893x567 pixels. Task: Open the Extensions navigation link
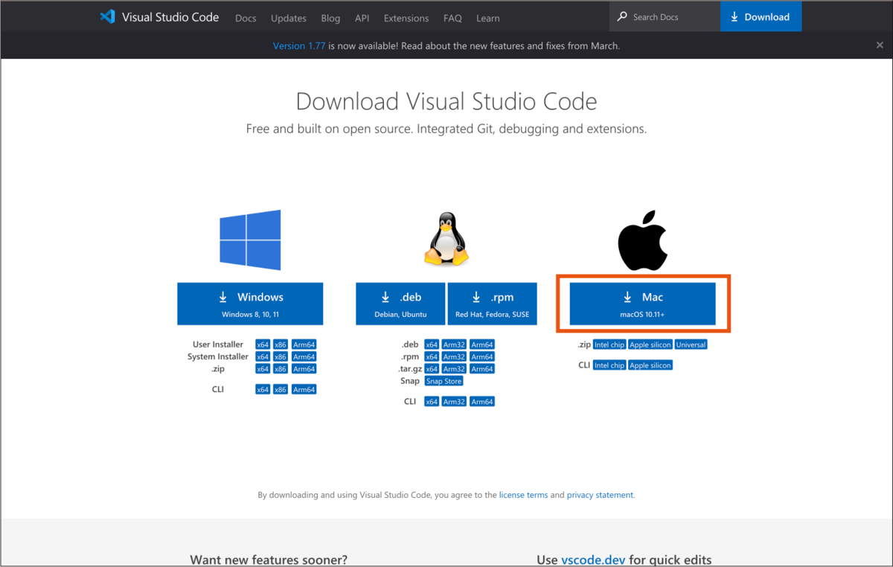coord(406,18)
